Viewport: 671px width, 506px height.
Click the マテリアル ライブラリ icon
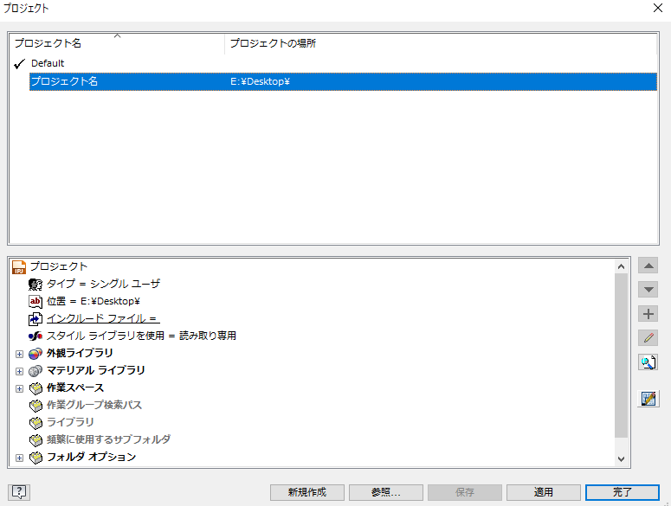(x=35, y=370)
